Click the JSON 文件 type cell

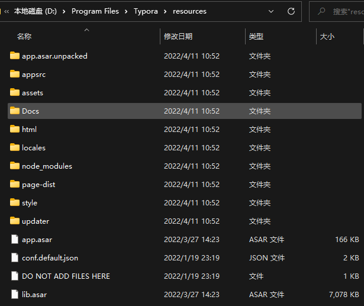coord(267,257)
